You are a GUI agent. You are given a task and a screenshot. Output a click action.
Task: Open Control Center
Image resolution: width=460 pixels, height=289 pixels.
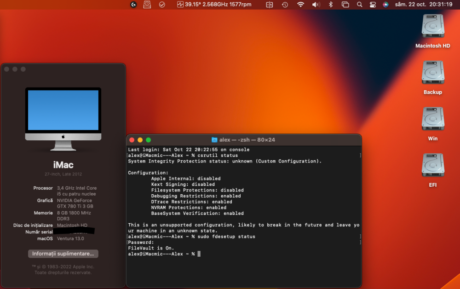coord(373,5)
